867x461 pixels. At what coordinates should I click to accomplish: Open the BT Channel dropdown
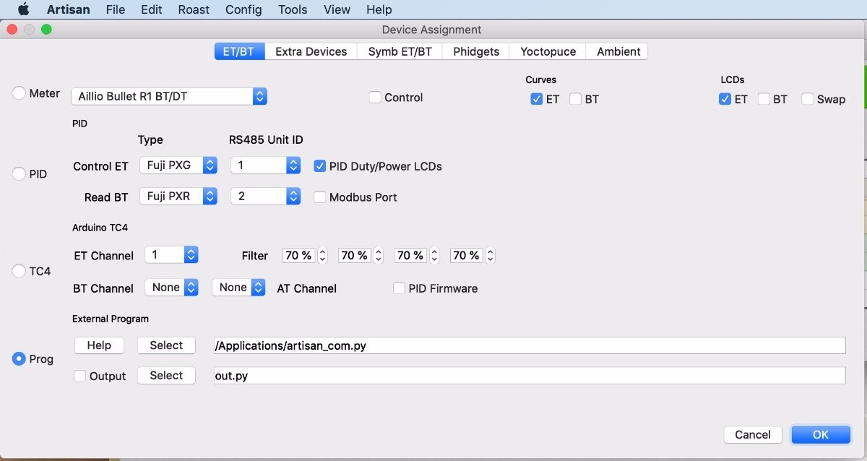[171, 288]
